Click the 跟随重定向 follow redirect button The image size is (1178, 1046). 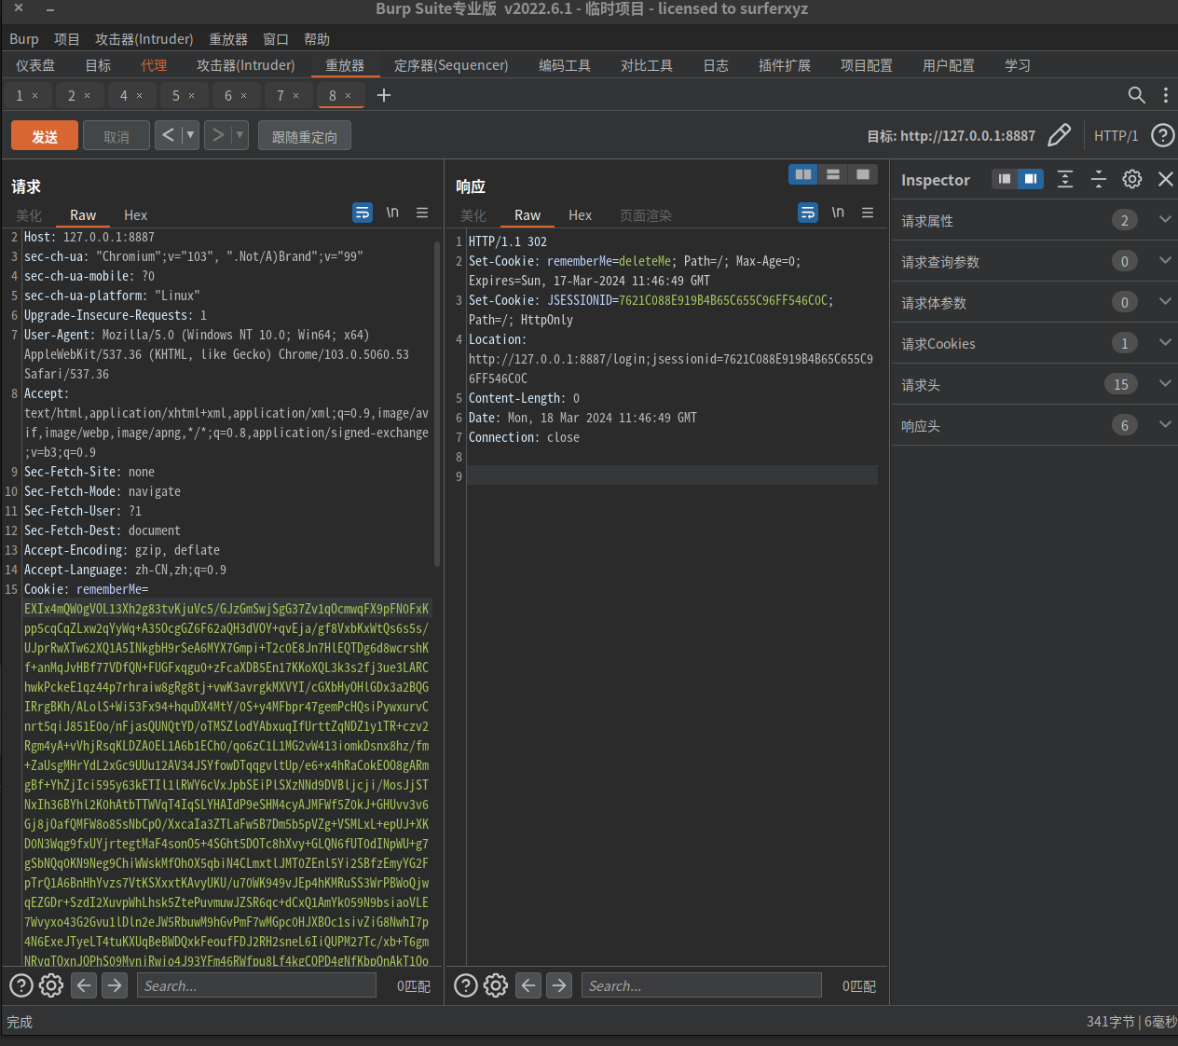[305, 136]
